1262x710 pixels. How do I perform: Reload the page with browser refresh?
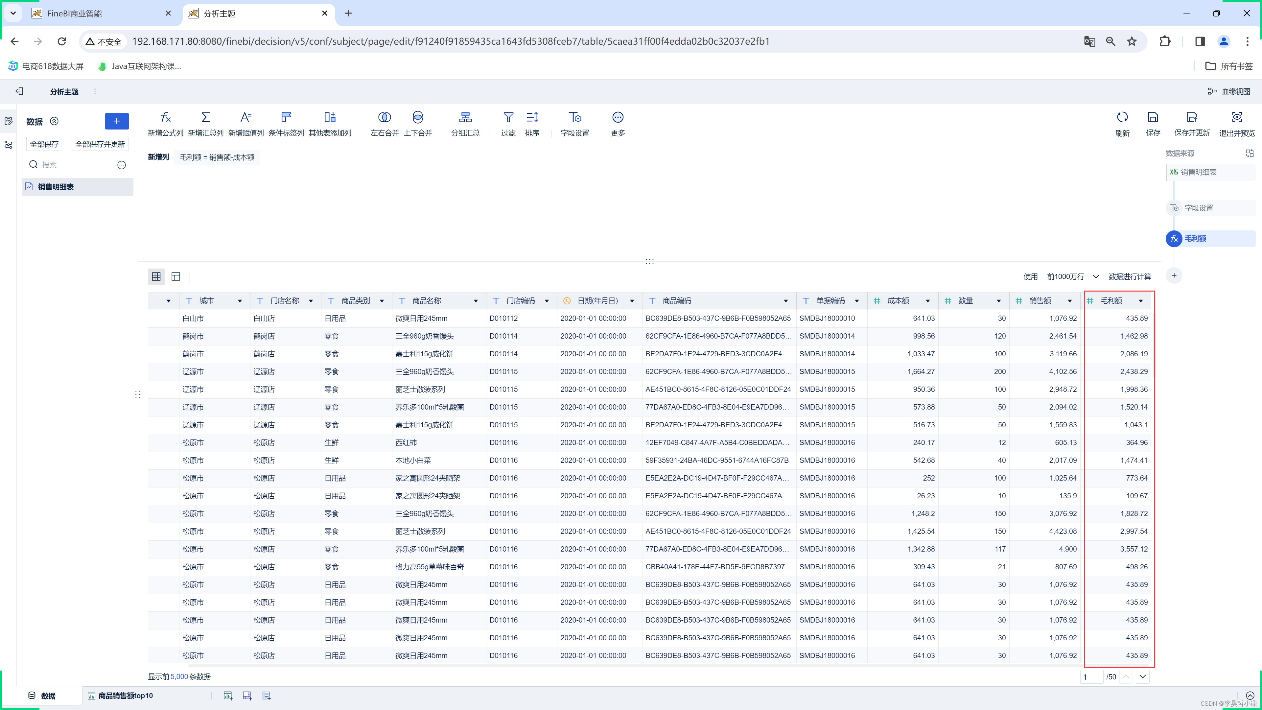62,41
